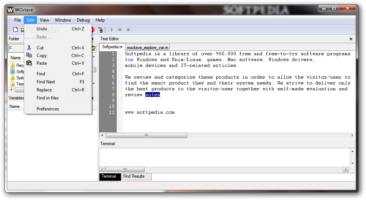The image size is (366, 200).
Task: Choose Replace from the Edit menu
Action: pos(58,90)
